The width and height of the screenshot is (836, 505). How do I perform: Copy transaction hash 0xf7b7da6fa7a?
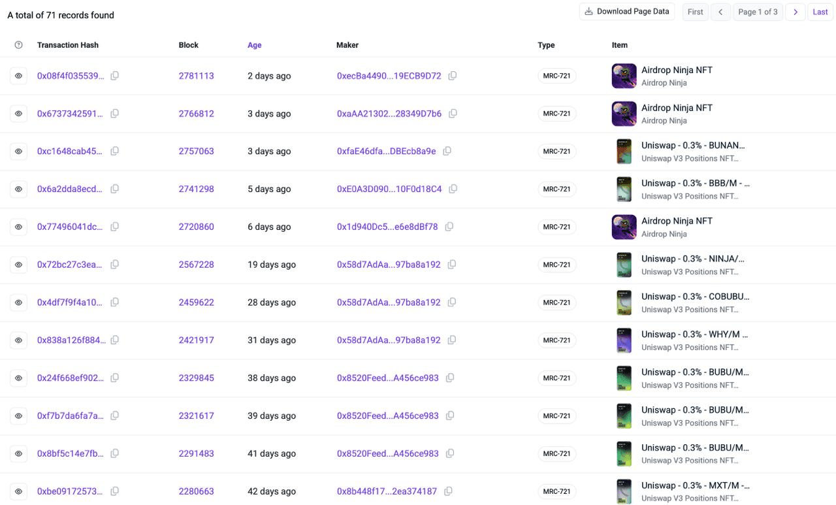115,415
